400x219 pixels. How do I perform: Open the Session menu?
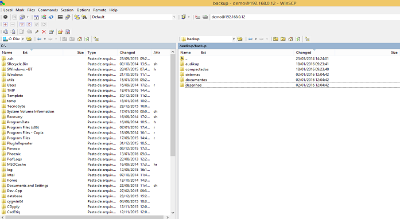tap(67, 10)
